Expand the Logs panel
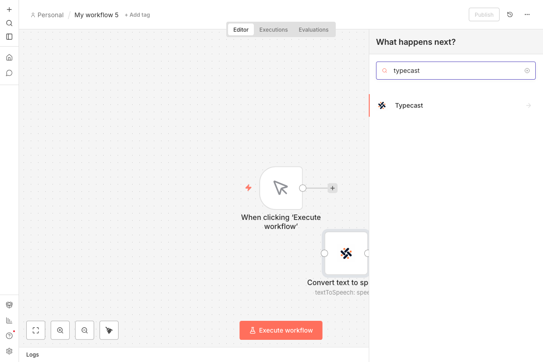Screen dimensions: 543x362 click(x=32, y=354)
